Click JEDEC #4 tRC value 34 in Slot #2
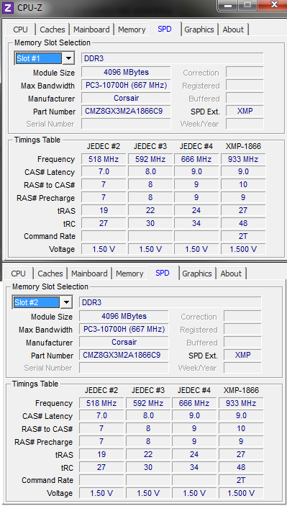 pyautogui.click(x=194, y=467)
